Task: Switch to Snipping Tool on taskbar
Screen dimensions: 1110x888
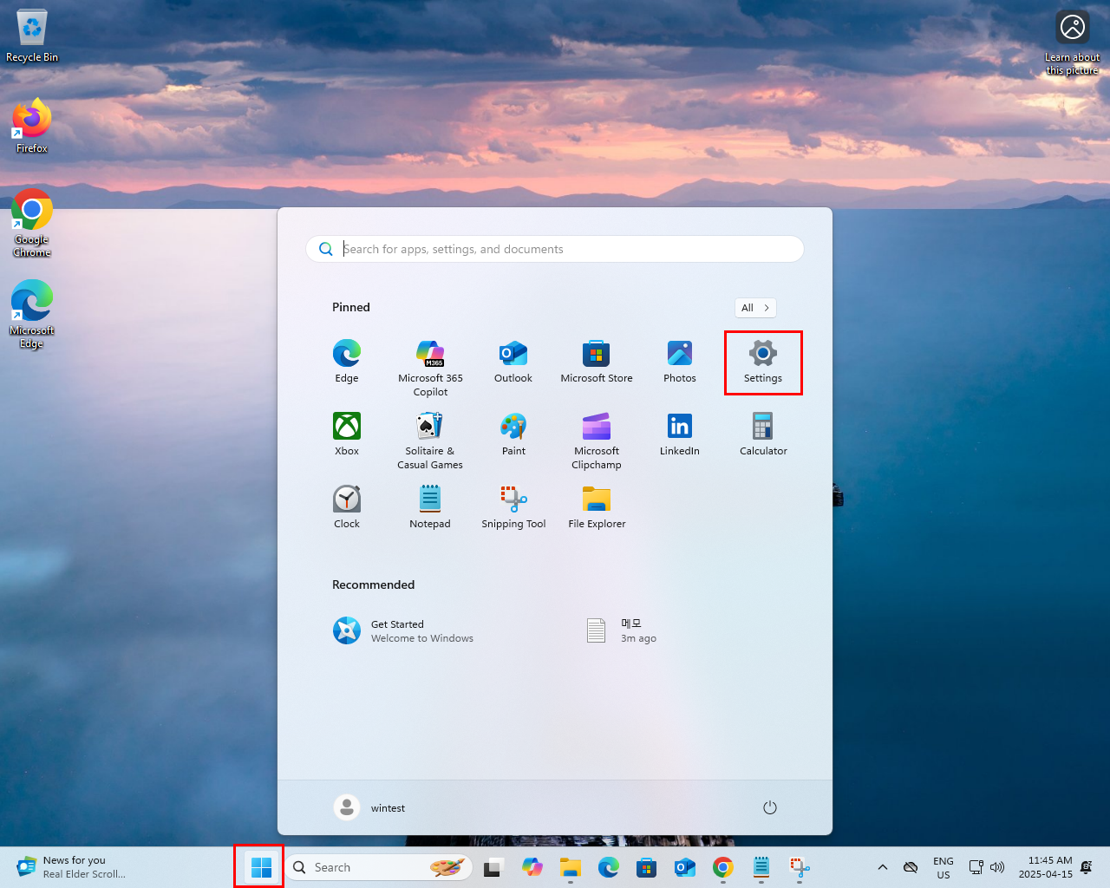Action: point(800,867)
